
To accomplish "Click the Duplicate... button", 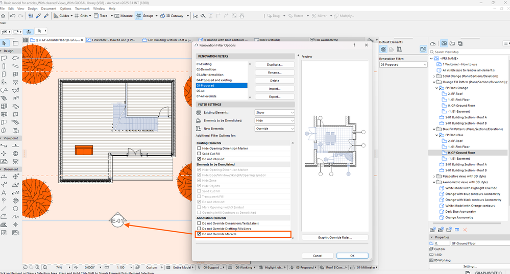I will point(275,65).
